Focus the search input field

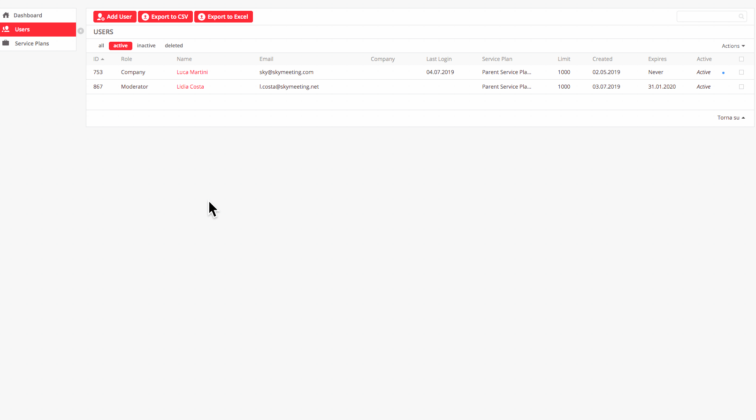711,16
